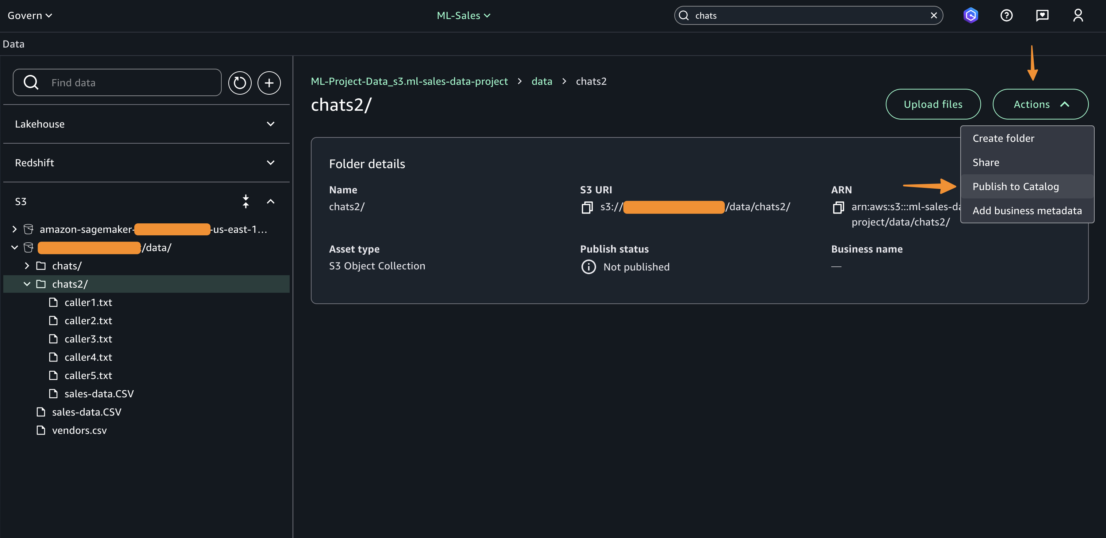Select Publish to Catalog menu item

[x=1015, y=186]
